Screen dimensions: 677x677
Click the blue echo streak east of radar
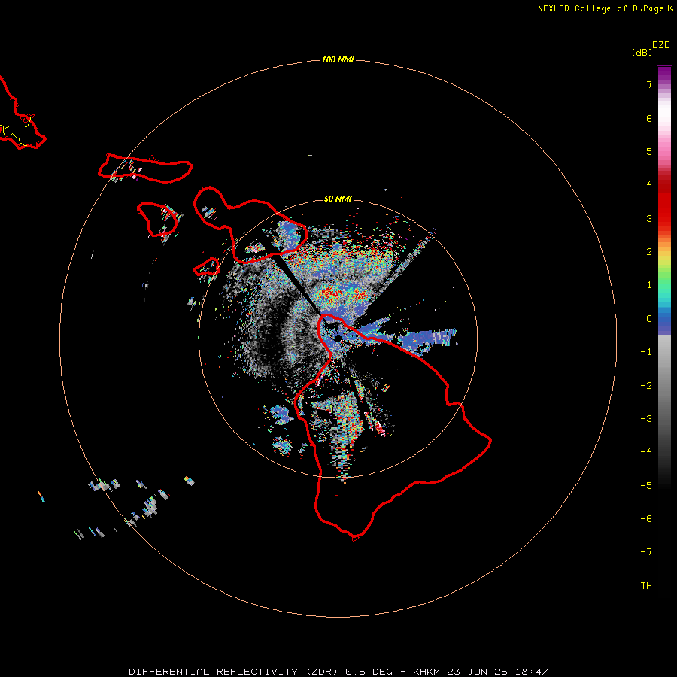(x=427, y=339)
